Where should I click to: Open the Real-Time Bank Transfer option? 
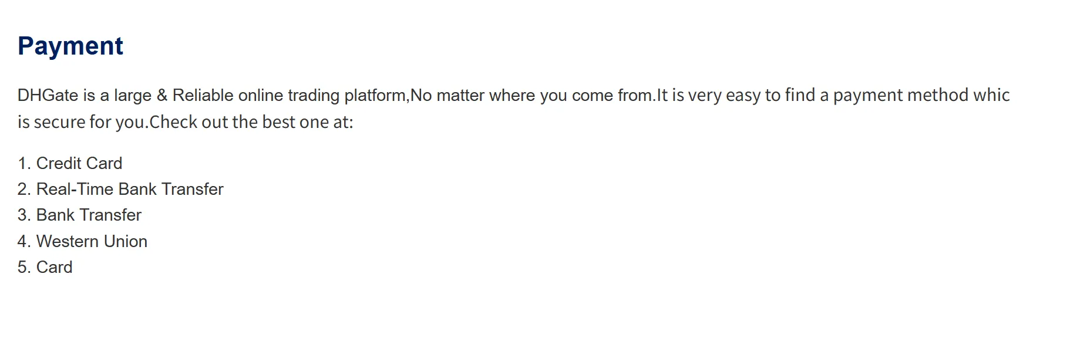(x=129, y=189)
